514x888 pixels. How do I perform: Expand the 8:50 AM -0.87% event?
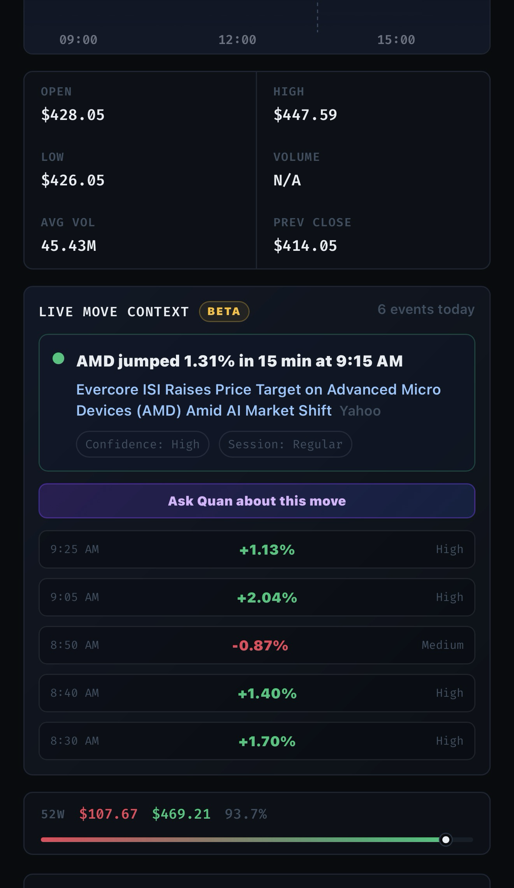(257, 645)
